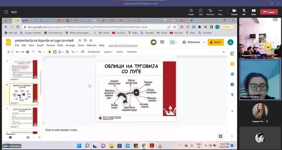Open dropdown arrow next to Slideshow
This screenshot has height=150, width=282.
[x=204, y=42]
